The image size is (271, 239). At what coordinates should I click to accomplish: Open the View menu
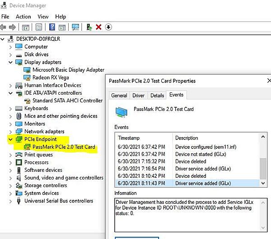(43, 17)
